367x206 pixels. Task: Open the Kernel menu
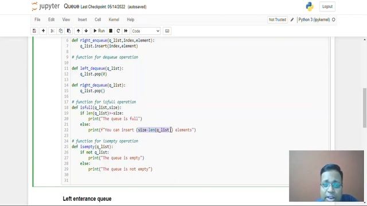[114, 19]
